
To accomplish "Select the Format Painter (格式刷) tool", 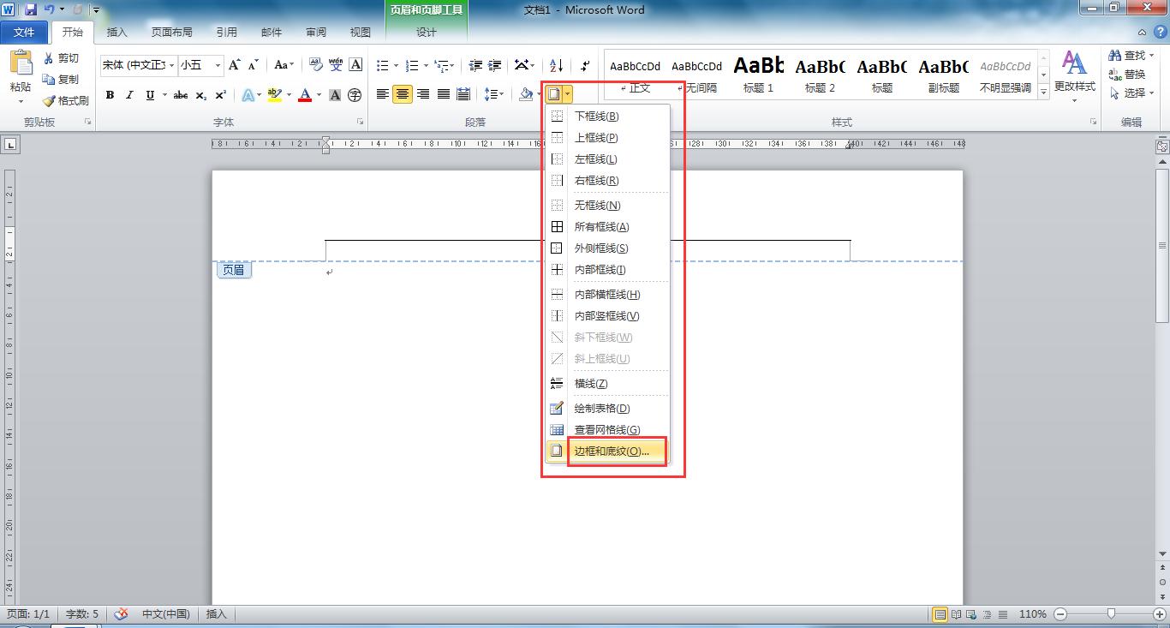I will pos(66,101).
